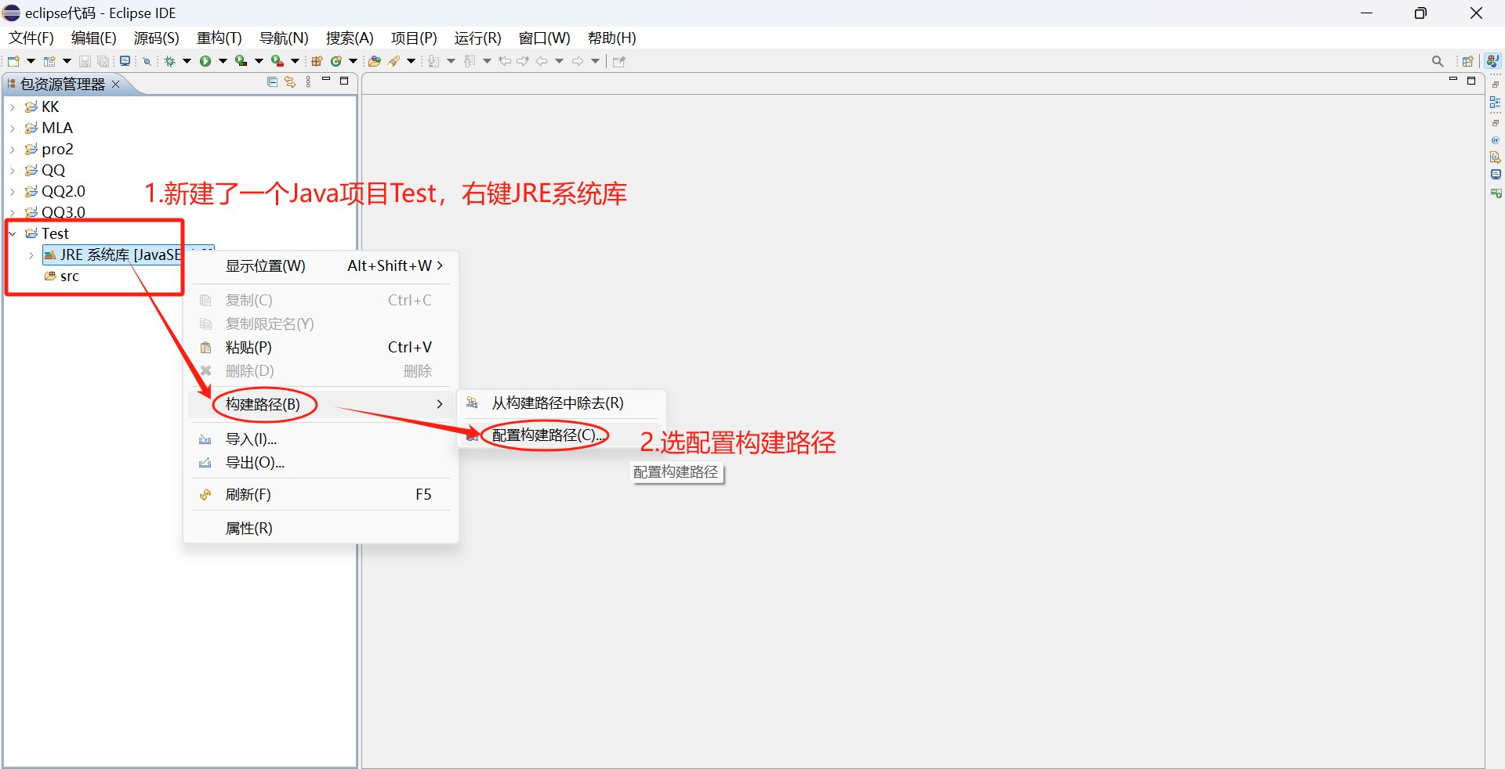Open the 帮助(H) menu
The width and height of the screenshot is (1505, 769).
point(612,38)
